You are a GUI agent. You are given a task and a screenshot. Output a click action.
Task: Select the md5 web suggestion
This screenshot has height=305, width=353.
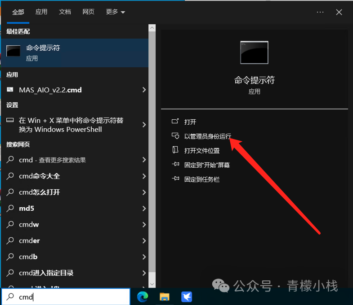pos(27,209)
